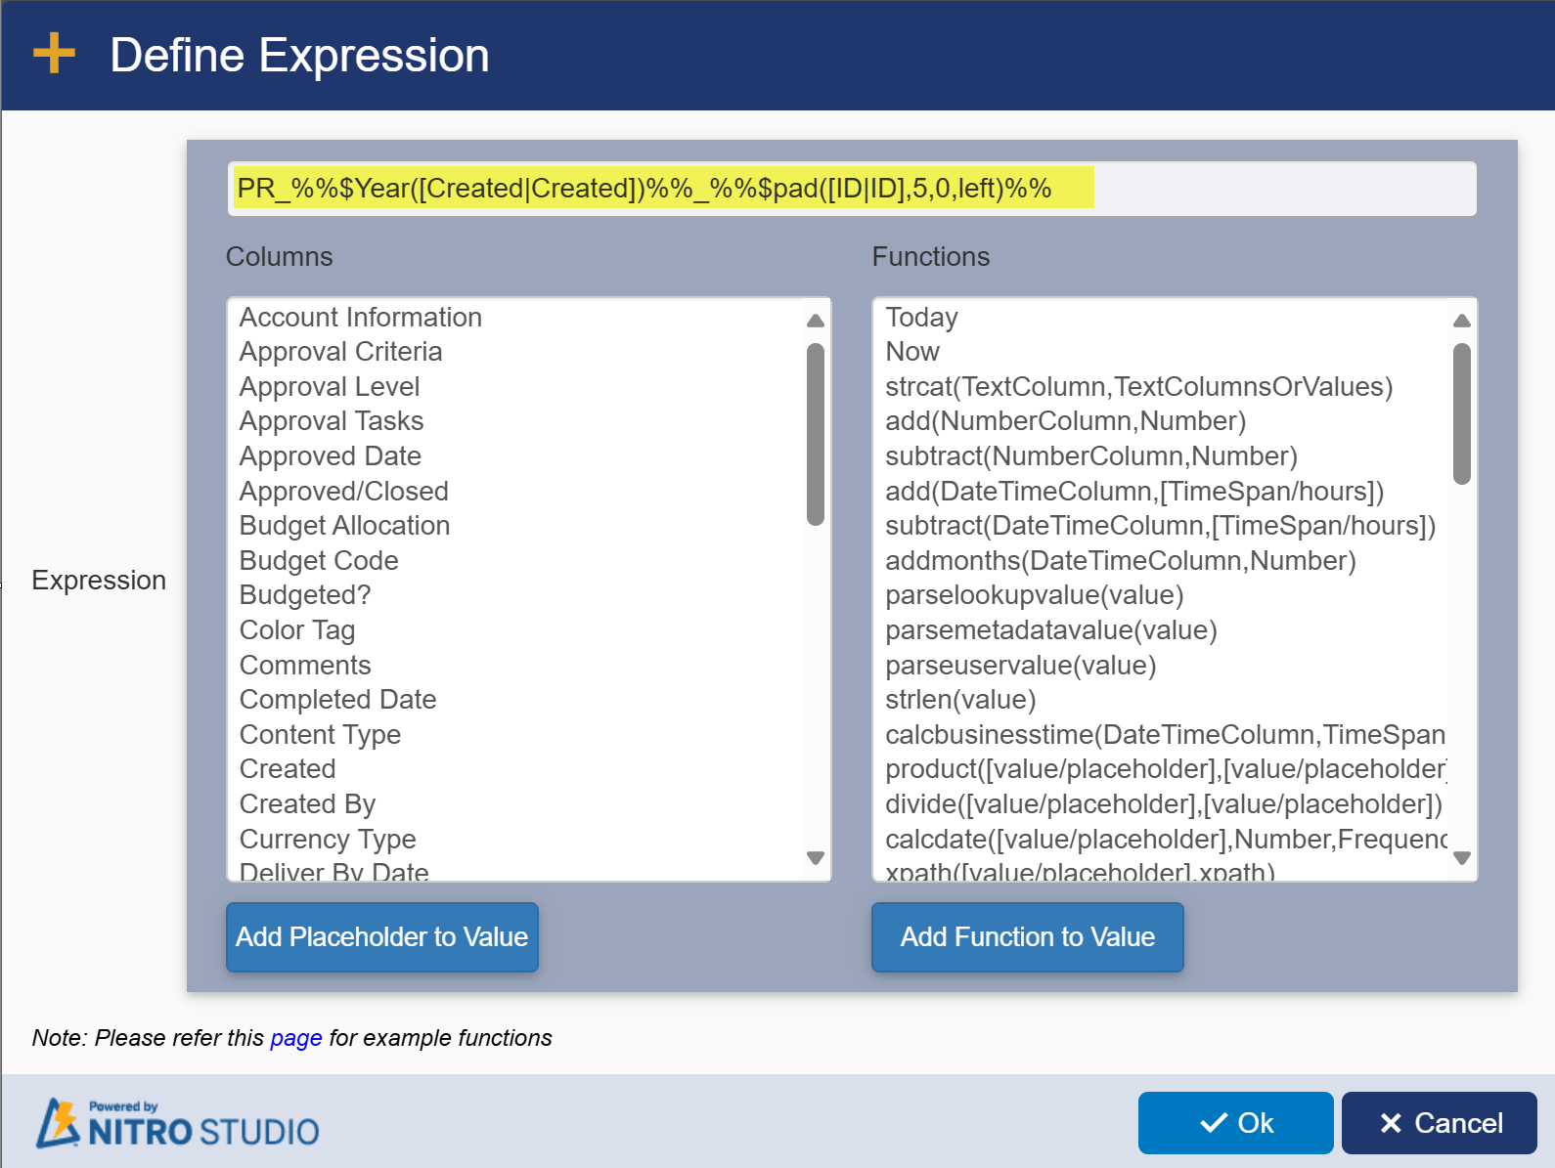Click the Functions list scrollbar thumb
The image size is (1555, 1168).
pos(1462,413)
